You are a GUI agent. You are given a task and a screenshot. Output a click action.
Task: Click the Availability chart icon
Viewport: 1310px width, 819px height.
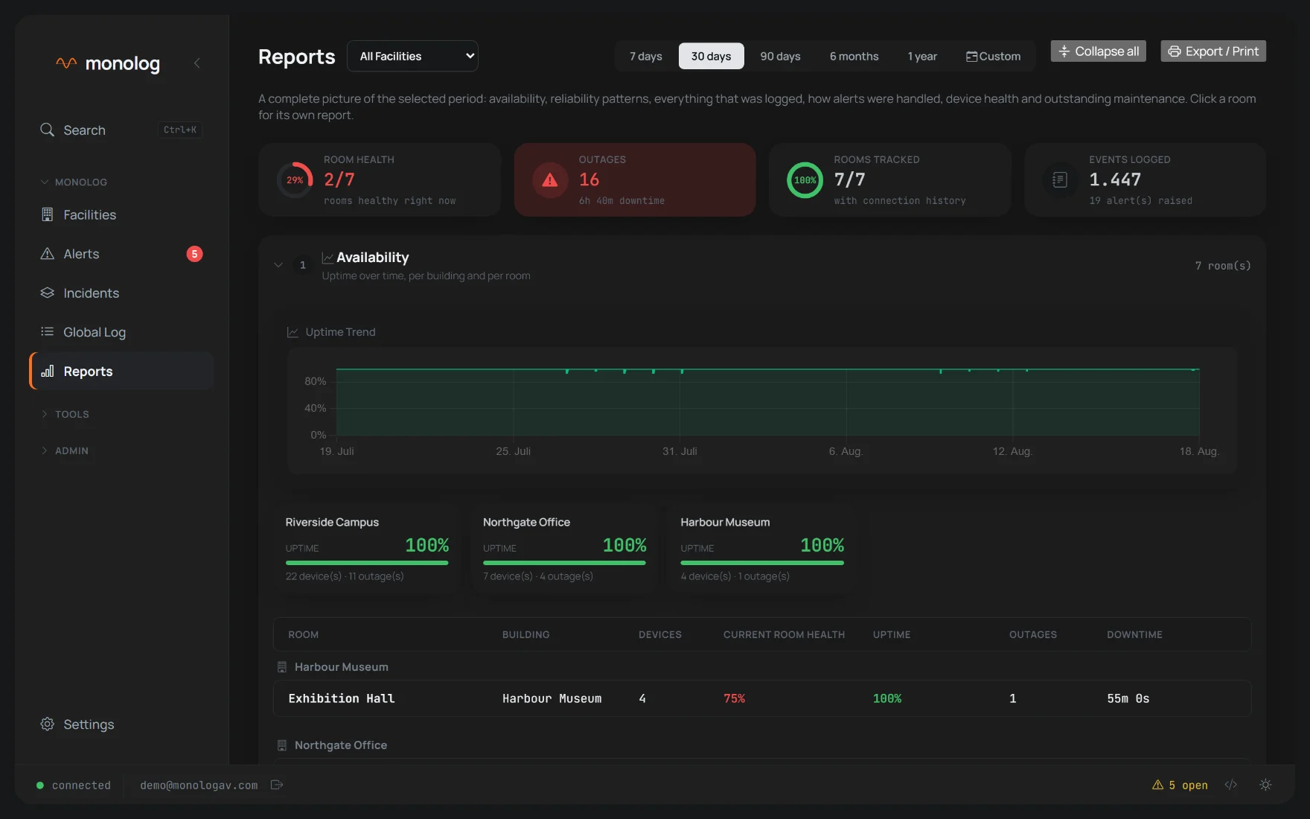tap(327, 258)
